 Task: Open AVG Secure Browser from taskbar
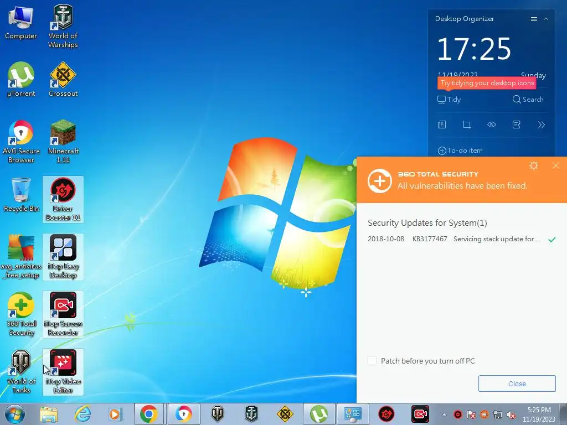183,414
